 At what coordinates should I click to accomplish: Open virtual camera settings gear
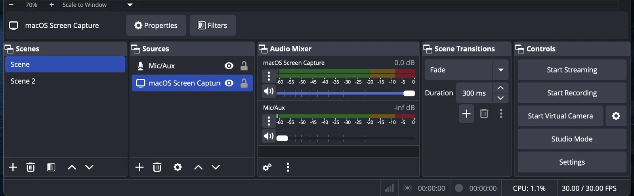[x=616, y=116]
